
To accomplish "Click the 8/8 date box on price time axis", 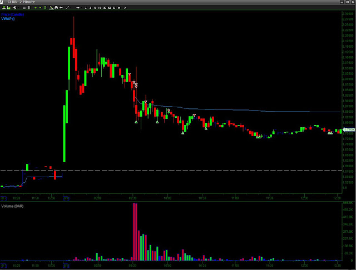I will [x=66, y=198].
